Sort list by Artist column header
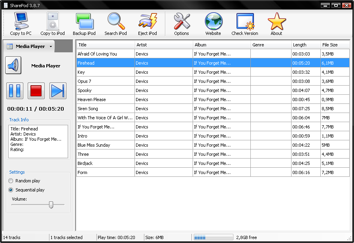 pos(164,45)
